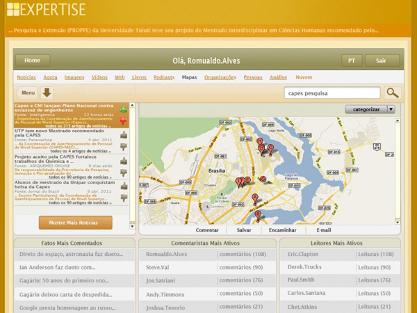417x313 pixels.
Task: Open the Imagens tab
Action: (x=74, y=77)
